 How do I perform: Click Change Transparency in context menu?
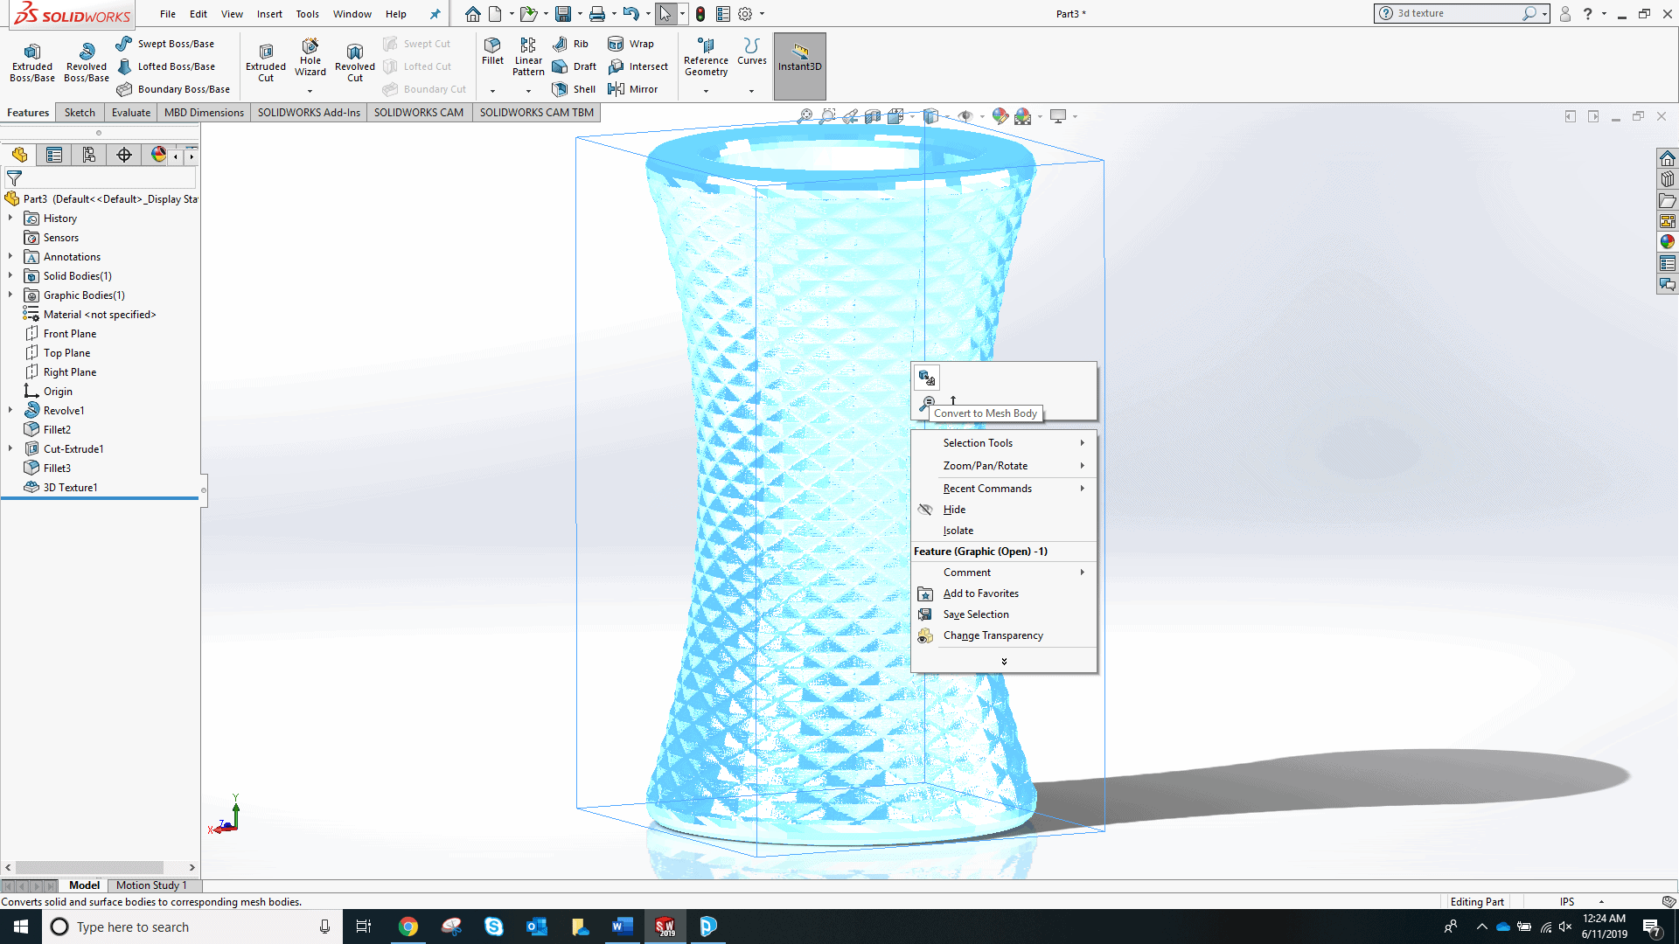pos(993,635)
